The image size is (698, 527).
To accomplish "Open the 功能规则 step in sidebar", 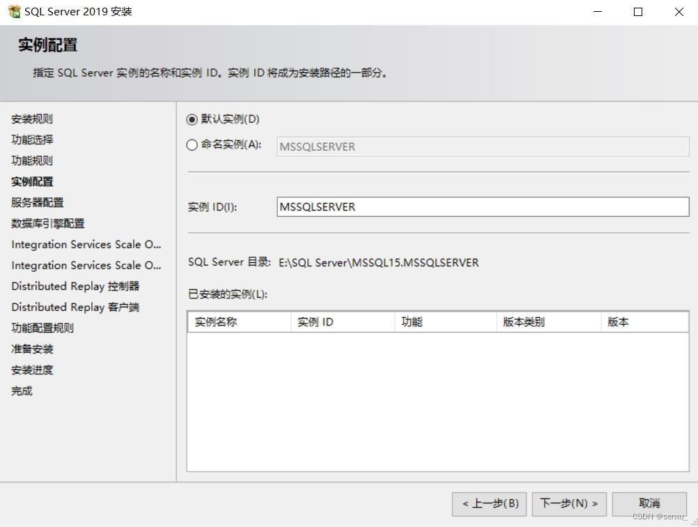I will click(x=32, y=161).
